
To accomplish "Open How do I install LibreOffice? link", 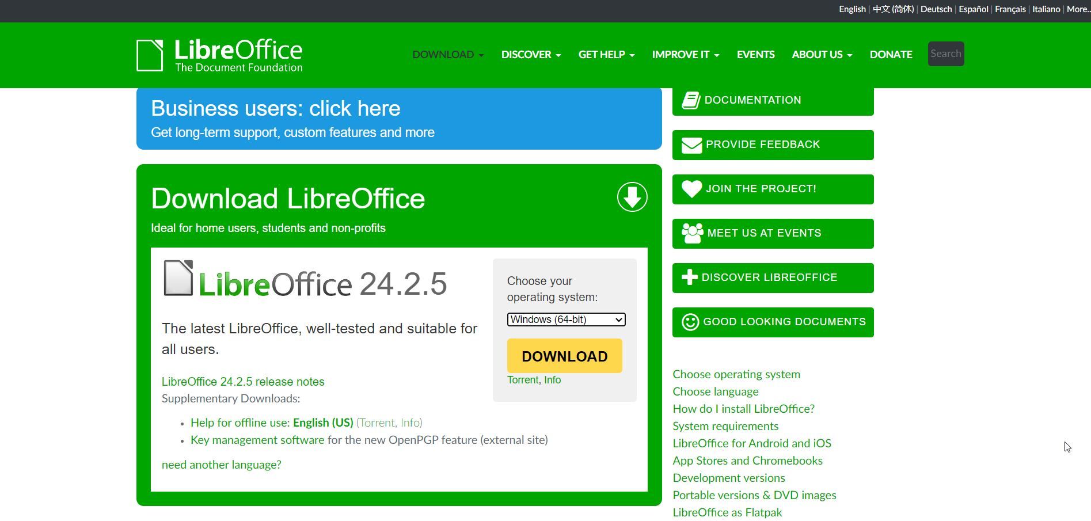I will tap(744, 409).
